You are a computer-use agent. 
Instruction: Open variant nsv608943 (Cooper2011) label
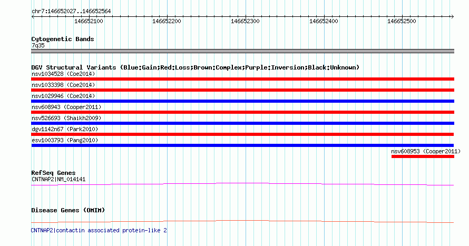point(66,107)
